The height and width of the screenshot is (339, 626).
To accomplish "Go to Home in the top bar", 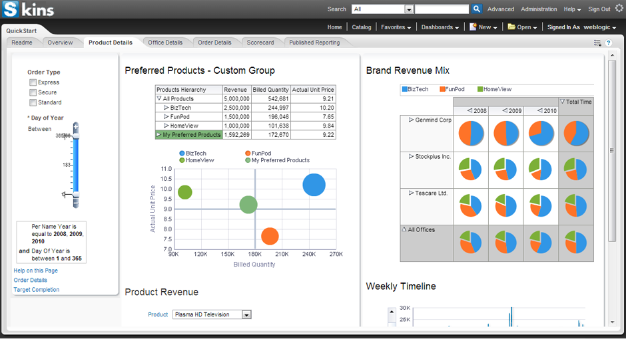I will [x=334, y=27].
